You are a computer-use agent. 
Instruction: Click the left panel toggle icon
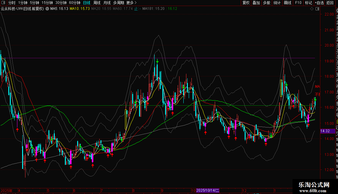click(4, 3)
